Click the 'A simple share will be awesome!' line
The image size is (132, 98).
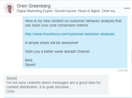click(52, 43)
